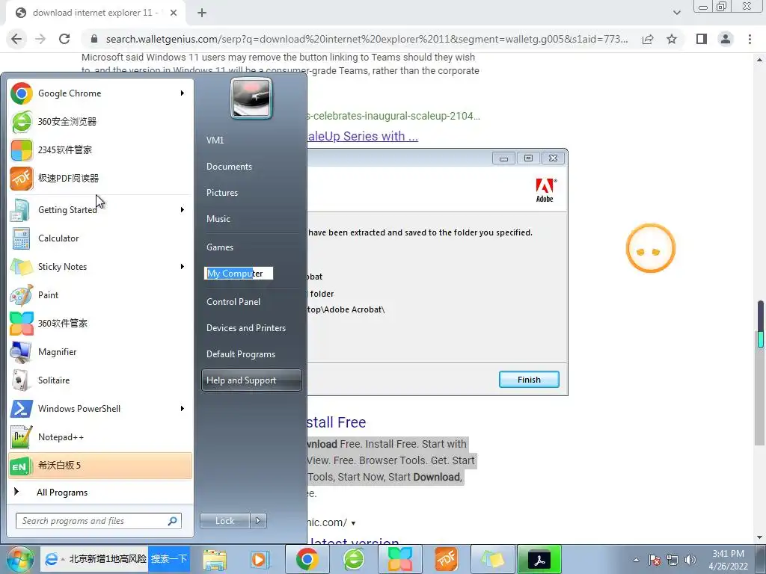Image resolution: width=766 pixels, height=574 pixels.
Task: Launch Paint from the Start menu
Action: click(x=100, y=294)
